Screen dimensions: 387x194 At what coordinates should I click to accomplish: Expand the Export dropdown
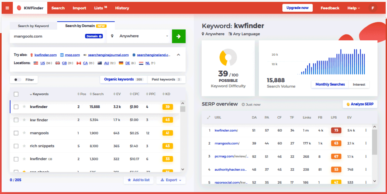[x=171, y=180]
